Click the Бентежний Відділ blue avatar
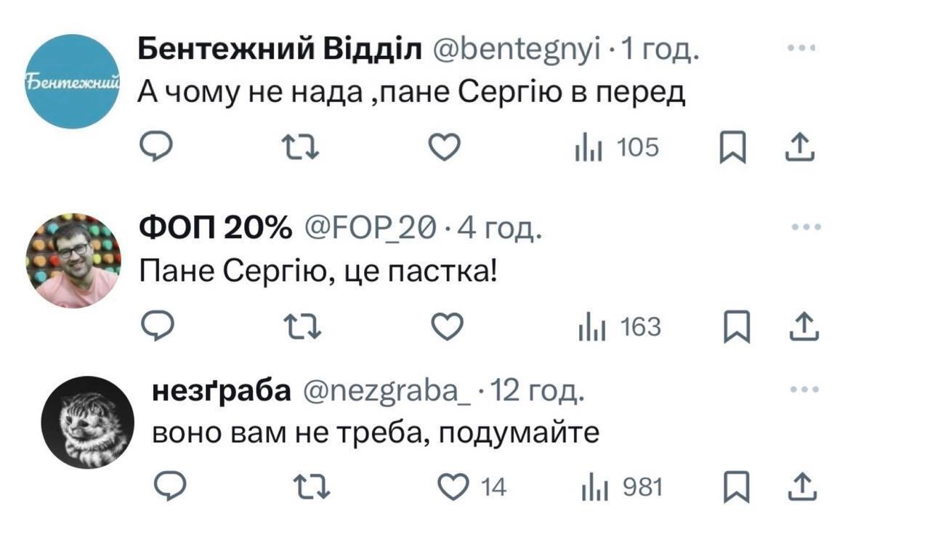Screen dimensions: 930x537 pos(72,82)
